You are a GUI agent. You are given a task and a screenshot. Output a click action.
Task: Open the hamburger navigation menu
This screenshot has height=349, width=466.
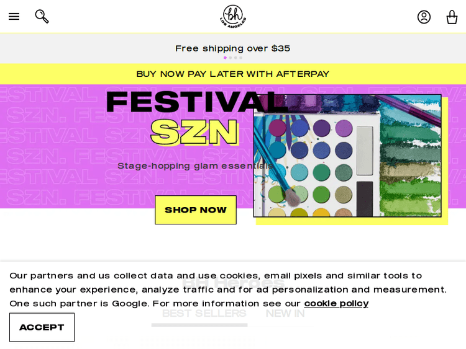[14, 17]
